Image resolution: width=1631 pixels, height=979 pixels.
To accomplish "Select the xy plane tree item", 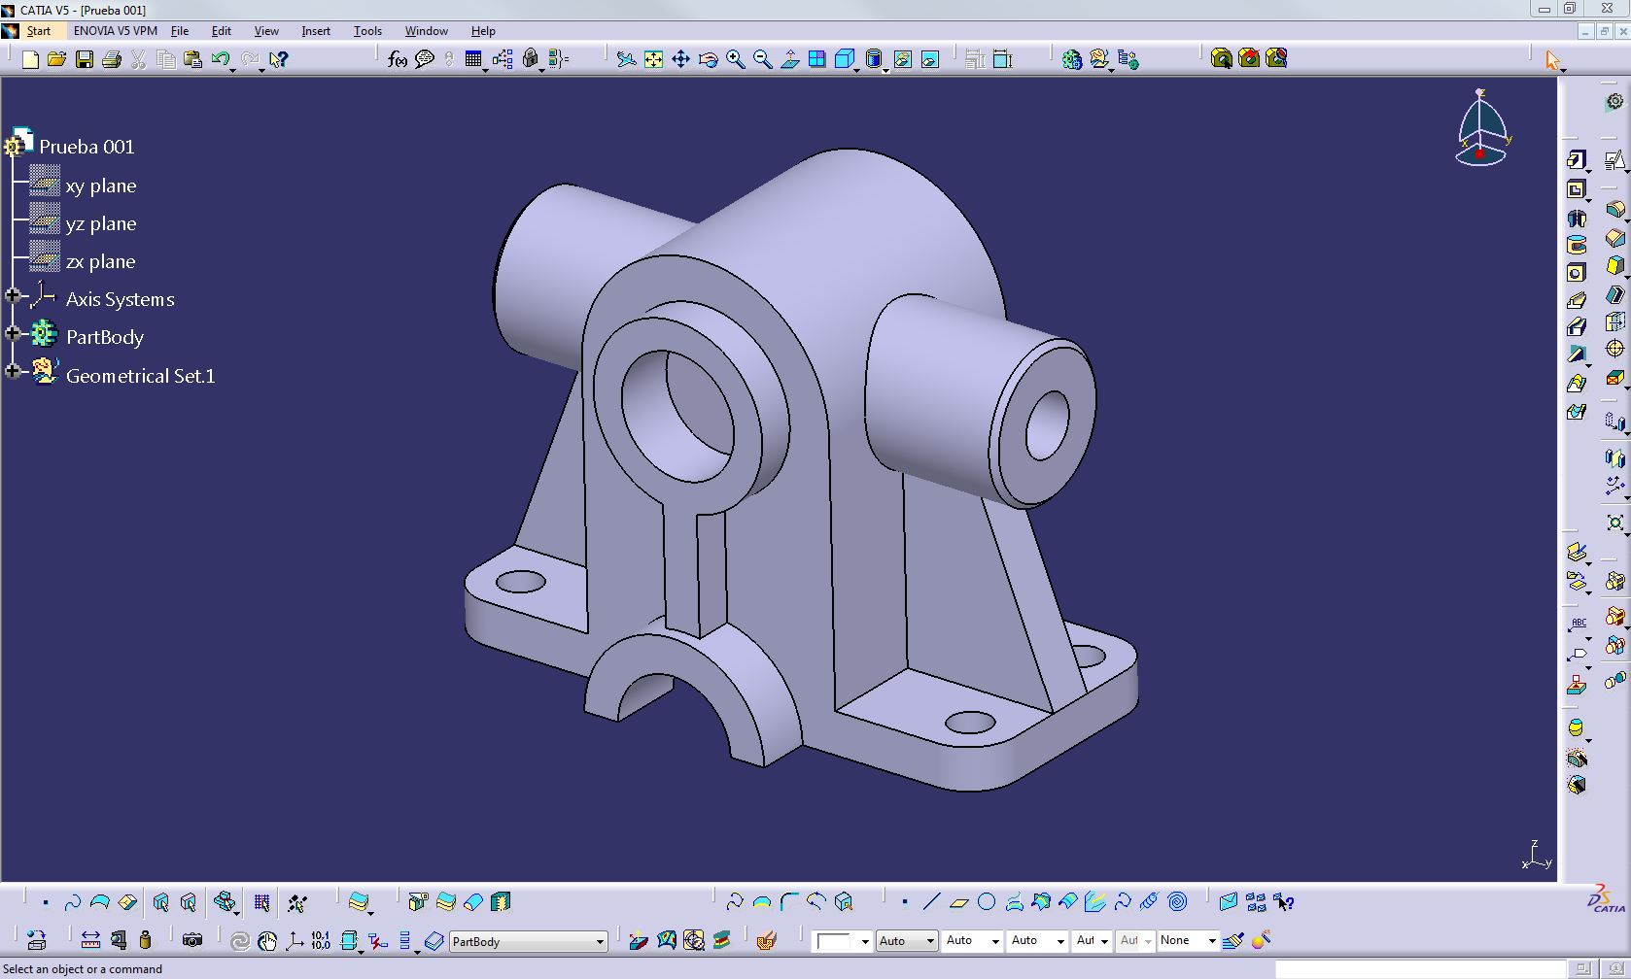I will pos(101,186).
